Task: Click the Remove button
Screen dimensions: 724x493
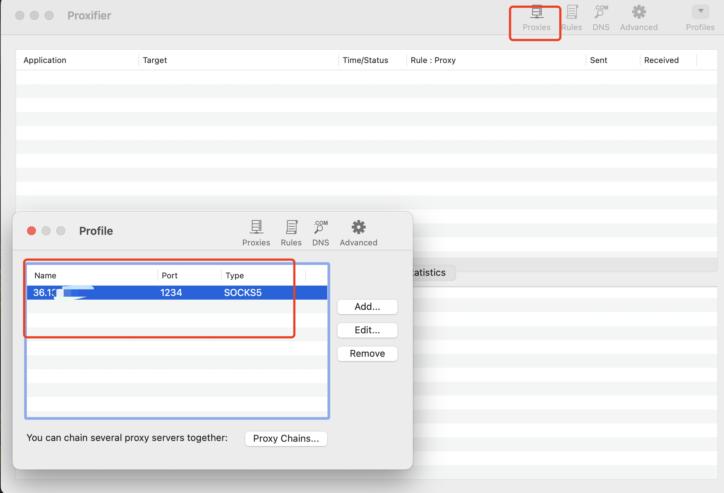Action: [367, 353]
